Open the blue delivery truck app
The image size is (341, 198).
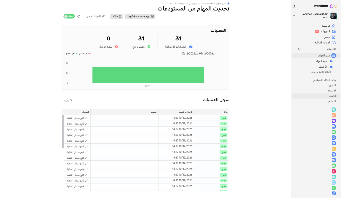[334, 126]
